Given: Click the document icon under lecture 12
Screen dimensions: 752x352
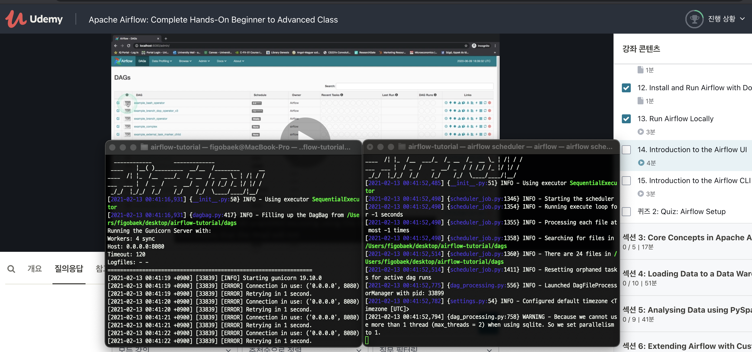Looking at the screenshot, I should tap(640, 101).
